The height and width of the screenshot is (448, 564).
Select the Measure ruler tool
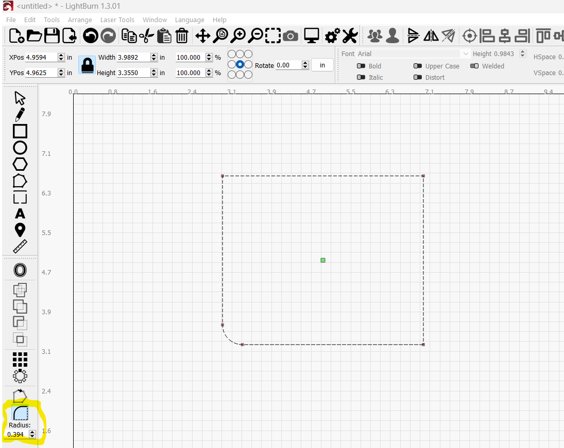click(x=20, y=246)
